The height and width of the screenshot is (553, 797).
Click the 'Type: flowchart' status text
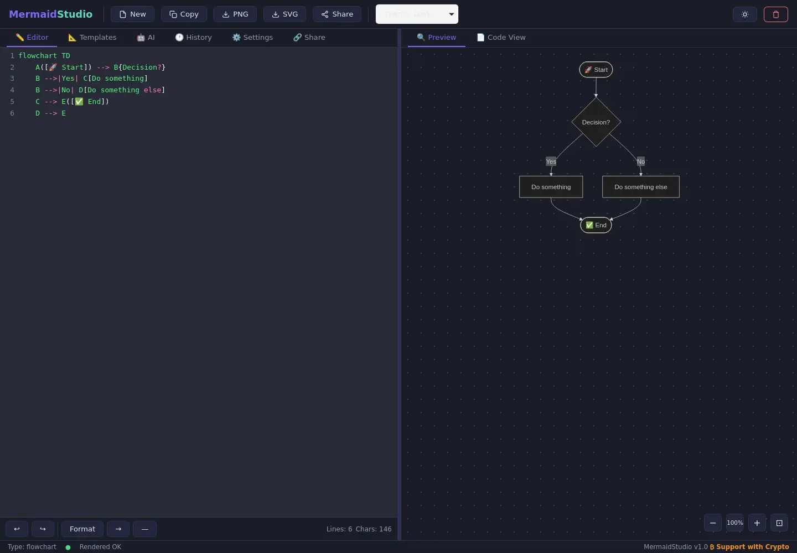pos(32,547)
